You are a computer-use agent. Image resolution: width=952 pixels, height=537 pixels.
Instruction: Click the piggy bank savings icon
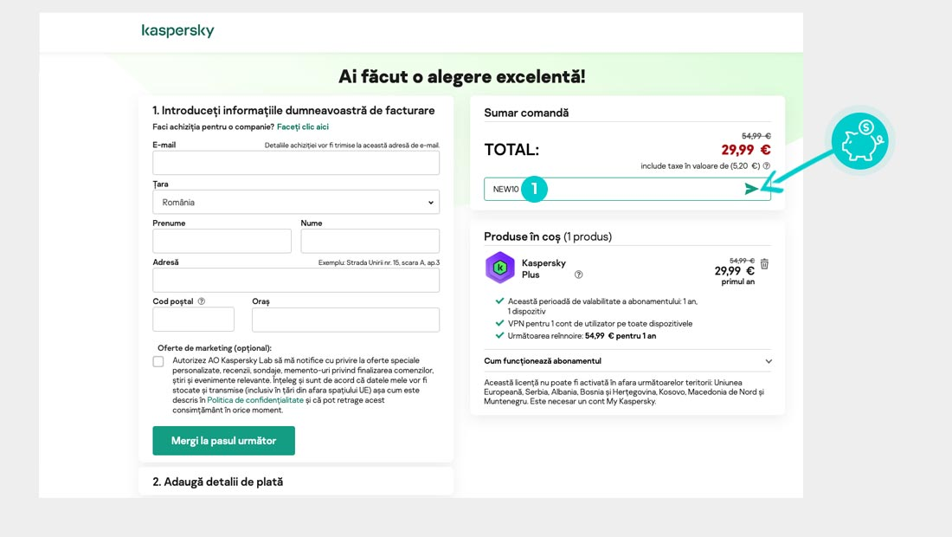pyautogui.click(x=859, y=141)
